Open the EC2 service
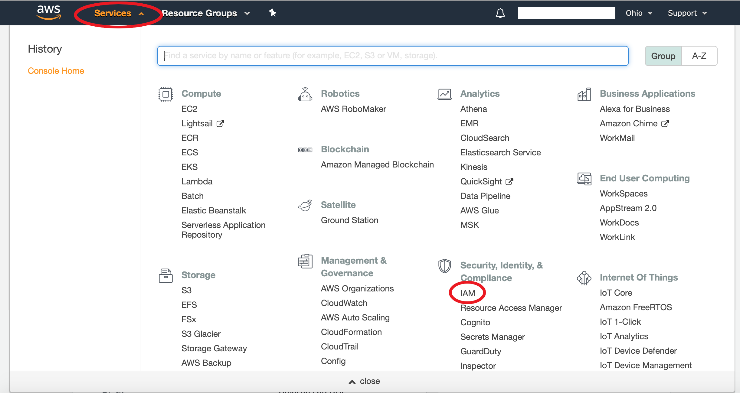 pos(189,109)
